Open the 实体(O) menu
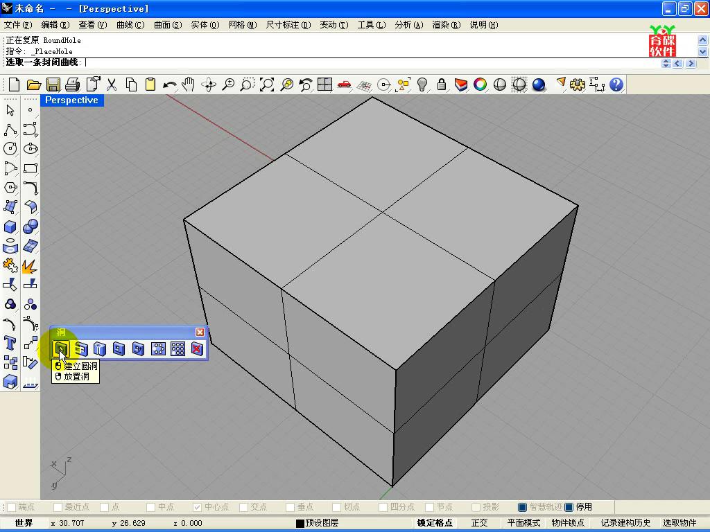The width and height of the screenshot is (710, 532). pos(205,25)
